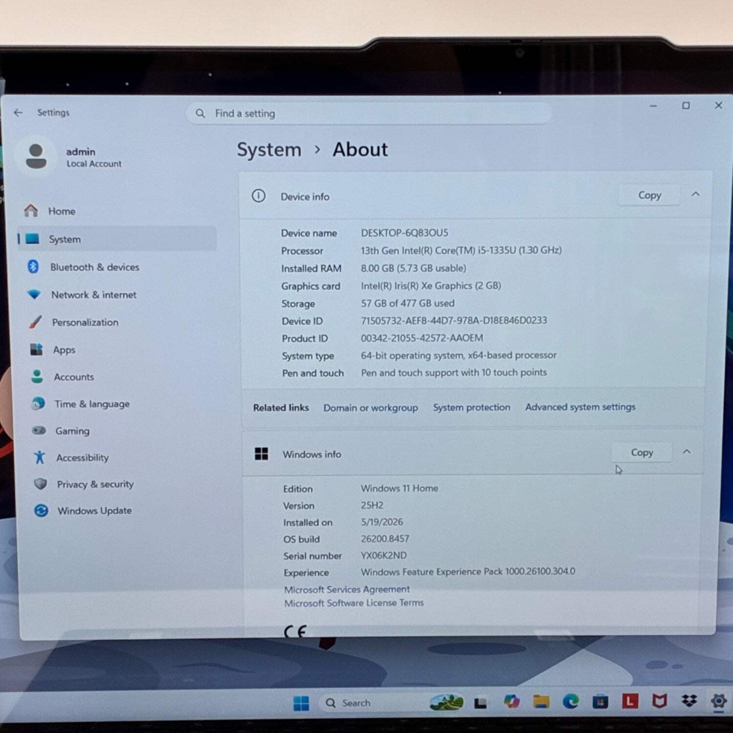Click the back arrow in Settings

(19, 113)
